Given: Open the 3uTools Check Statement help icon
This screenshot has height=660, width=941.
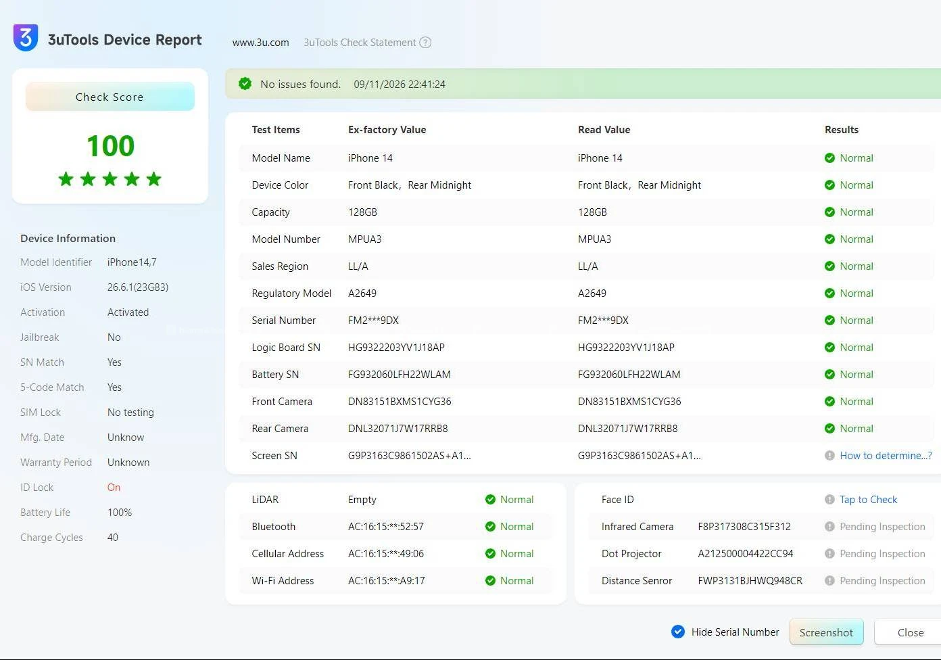Looking at the screenshot, I should (x=425, y=43).
